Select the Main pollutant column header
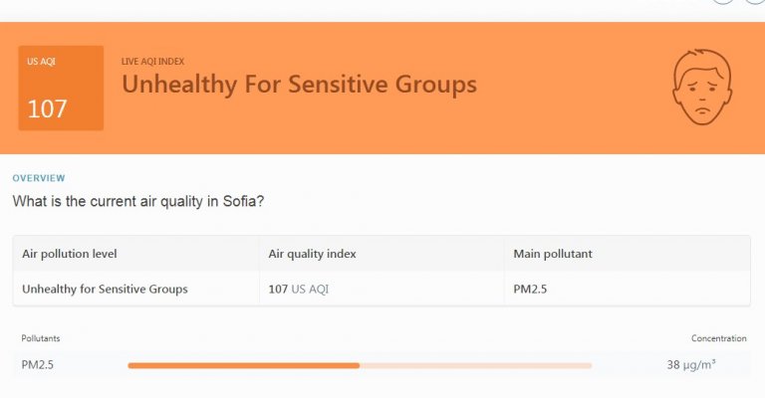This screenshot has width=765, height=398. pyautogui.click(x=553, y=254)
